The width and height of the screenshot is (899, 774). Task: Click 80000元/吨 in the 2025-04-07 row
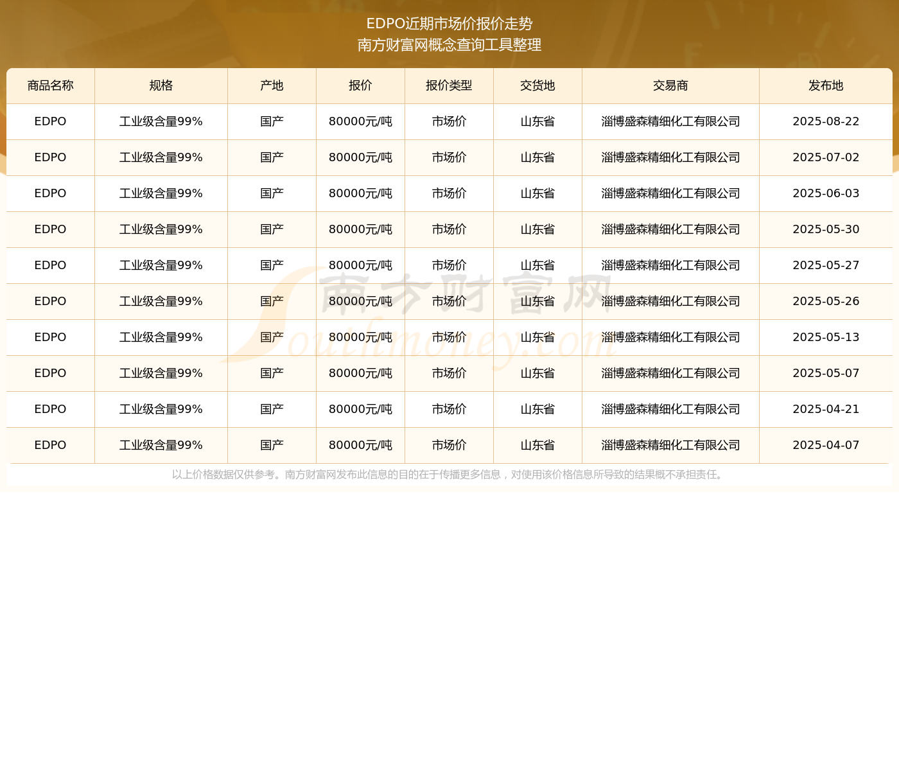pyautogui.click(x=361, y=445)
